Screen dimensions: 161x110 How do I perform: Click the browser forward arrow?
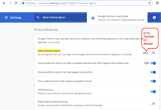(10, 3)
